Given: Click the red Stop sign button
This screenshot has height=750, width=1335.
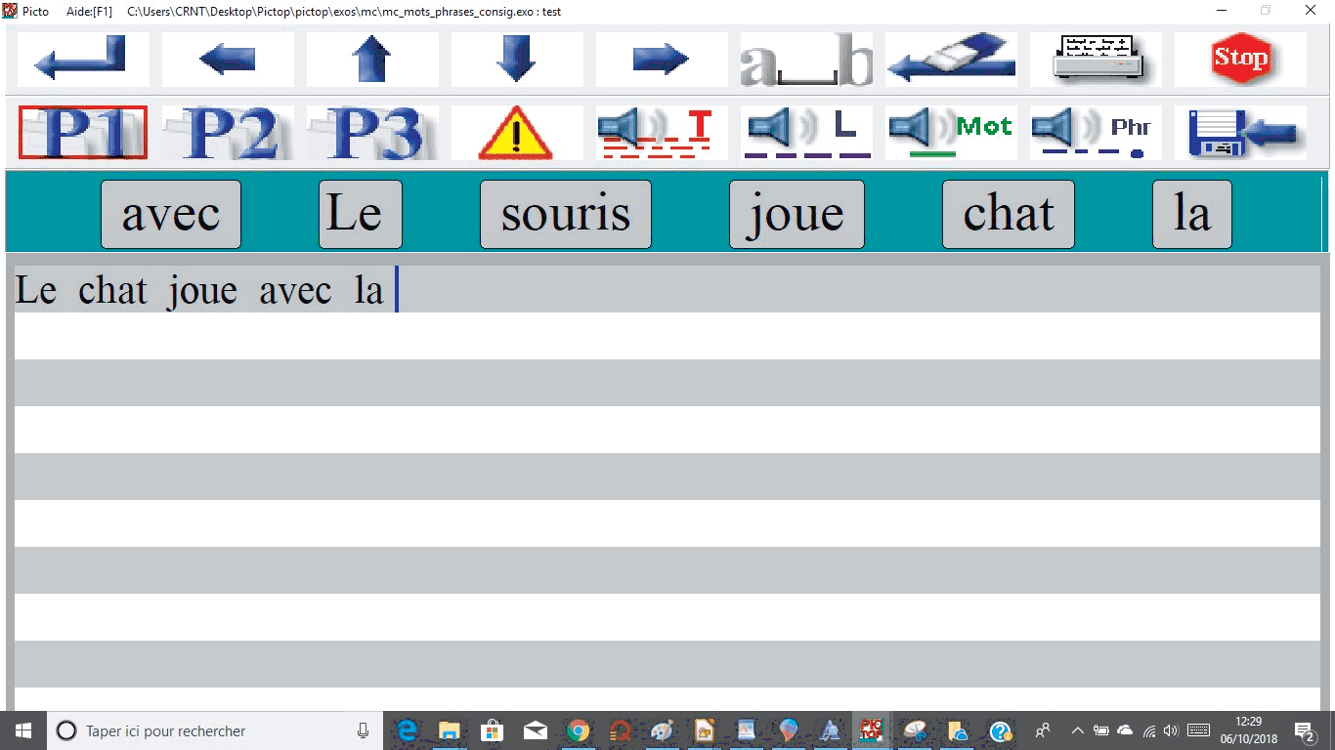Looking at the screenshot, I should point(1240,60).
